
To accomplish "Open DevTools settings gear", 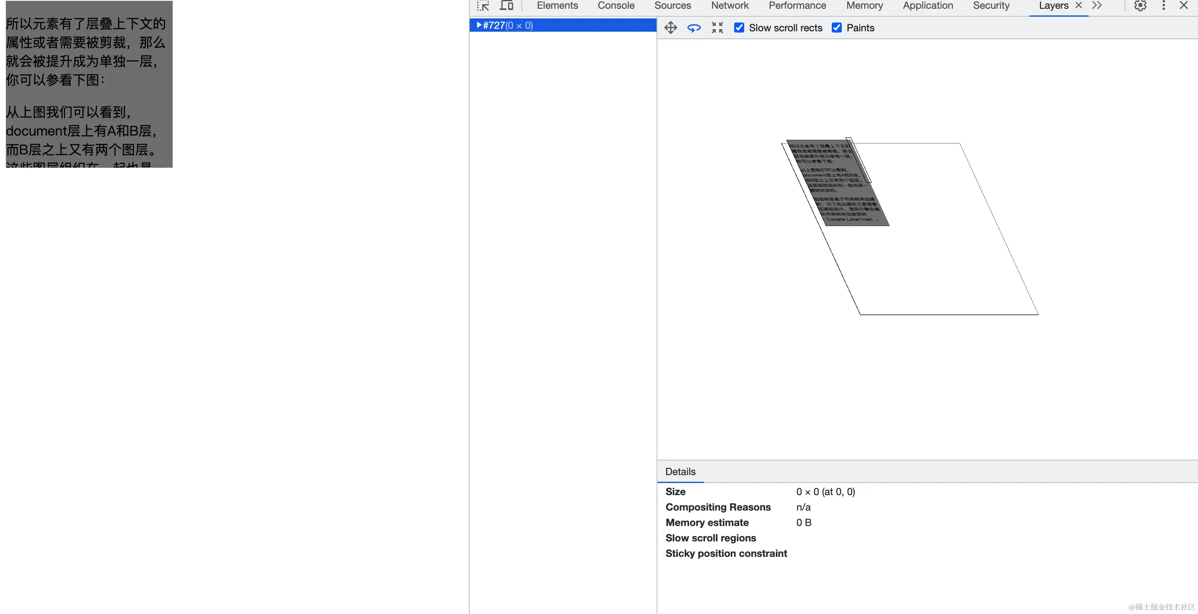I will pos(1140,5).
